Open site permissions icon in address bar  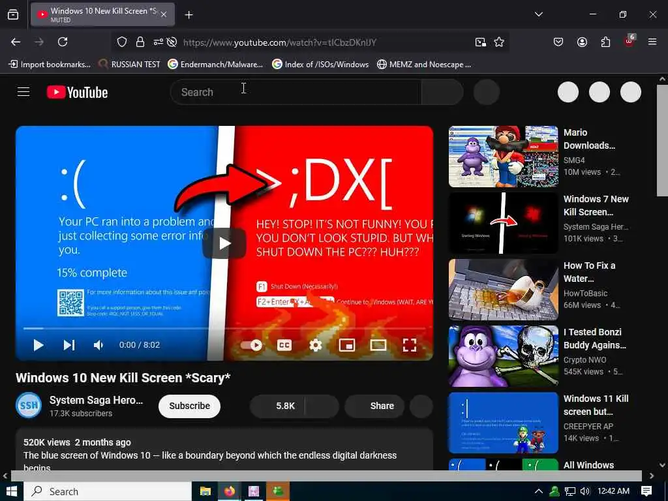click(x=158, y=42)
